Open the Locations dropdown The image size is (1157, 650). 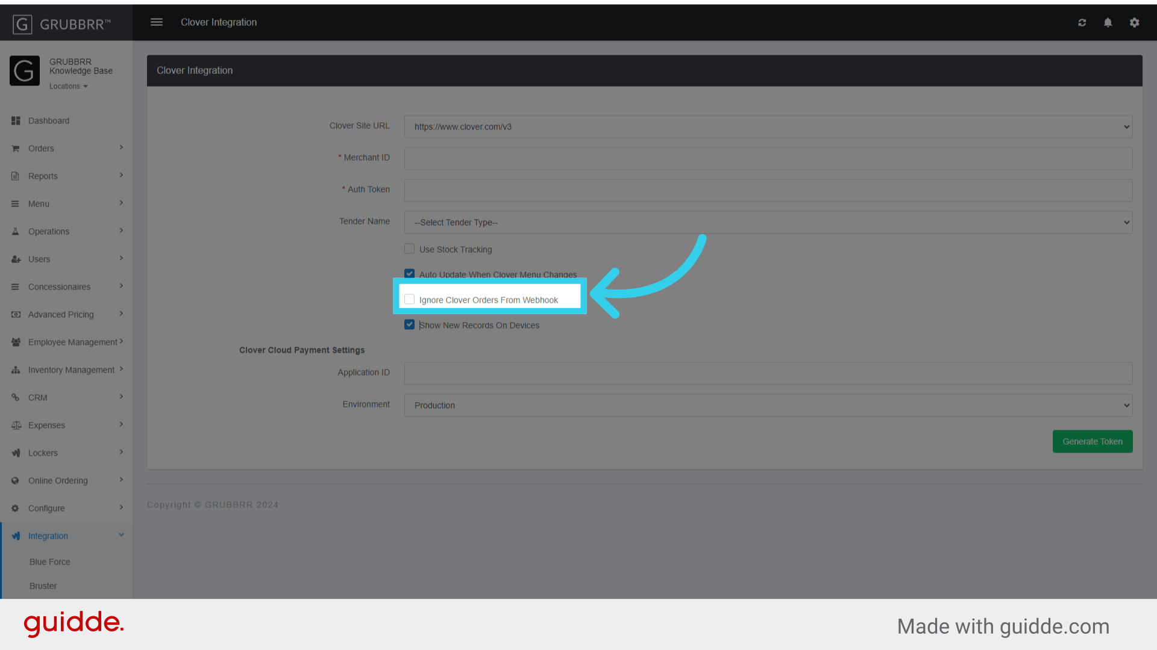[x=69, y=87]
